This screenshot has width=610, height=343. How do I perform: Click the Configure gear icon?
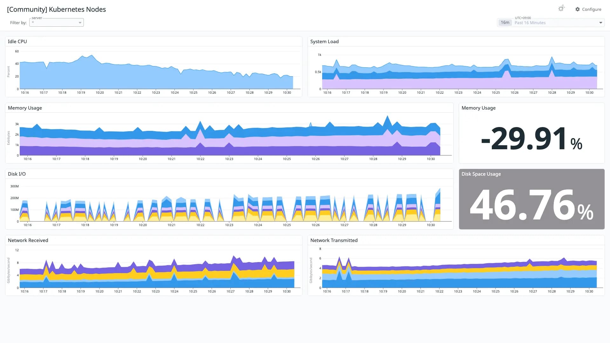coord(577,9)
